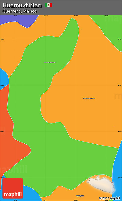
Task: Click the Huamuxtitlan title text
Action: (22, 6)
